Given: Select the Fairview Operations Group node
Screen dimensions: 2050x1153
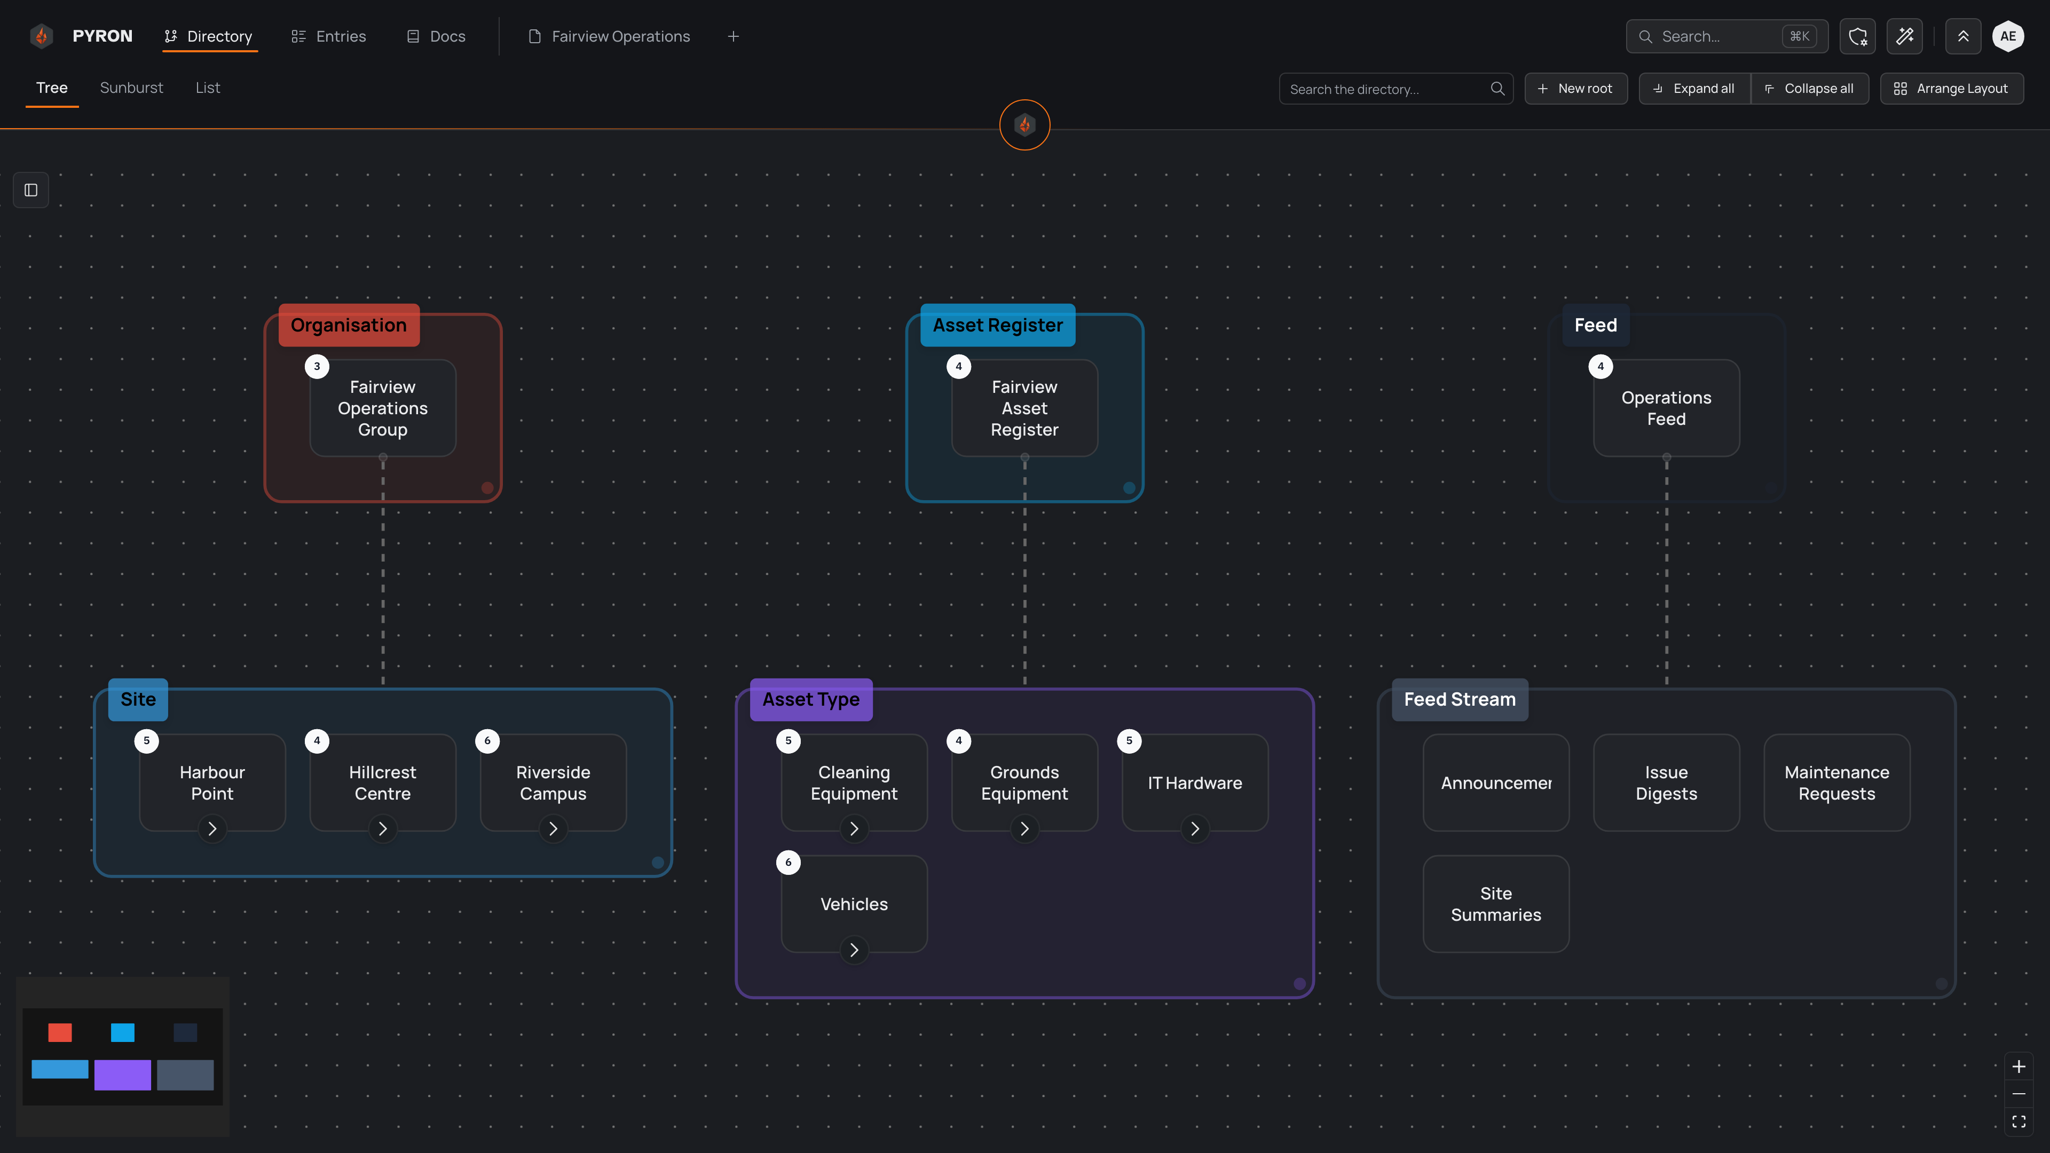Looking at the screenshot, I should (x=383, y=408).
